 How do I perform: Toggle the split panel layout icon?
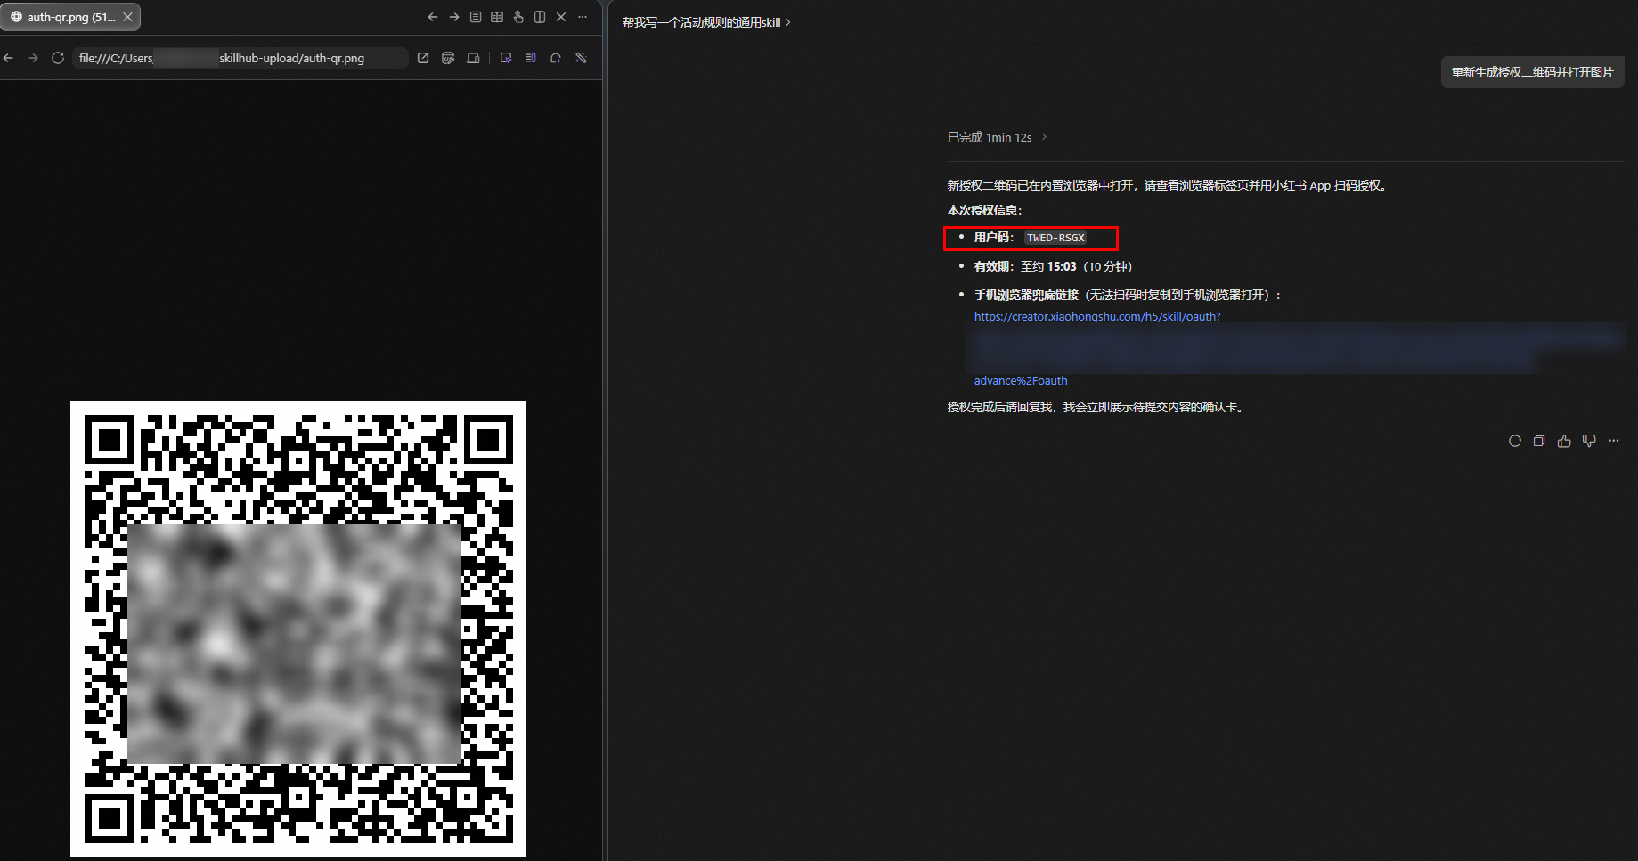click(540, 17)
